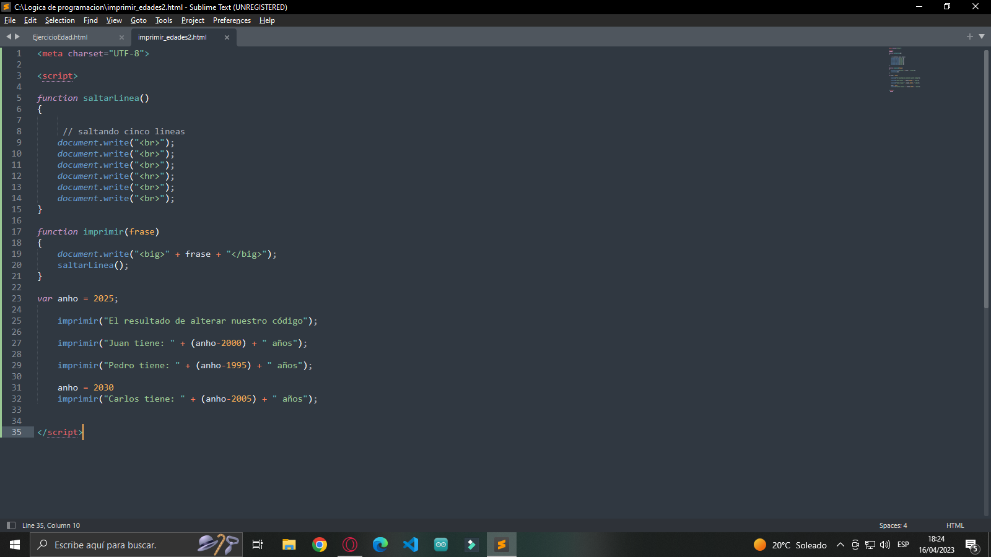
Task: Open the network status tray icon
Action: coord(870,545)
